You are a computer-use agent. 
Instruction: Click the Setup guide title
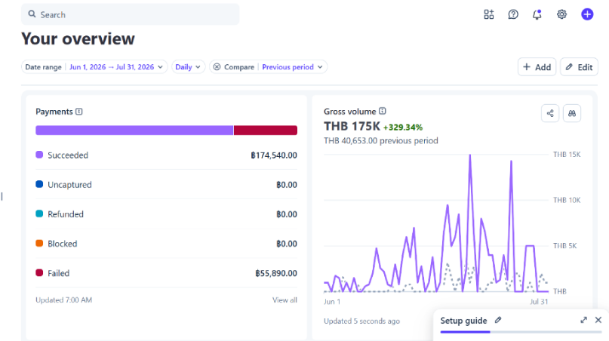464,321
